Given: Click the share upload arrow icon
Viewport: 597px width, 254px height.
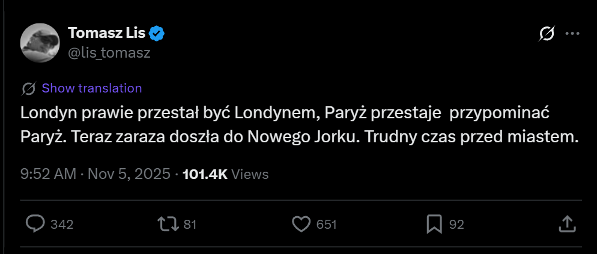Looking at the screenshot, I should click(567, 224).
